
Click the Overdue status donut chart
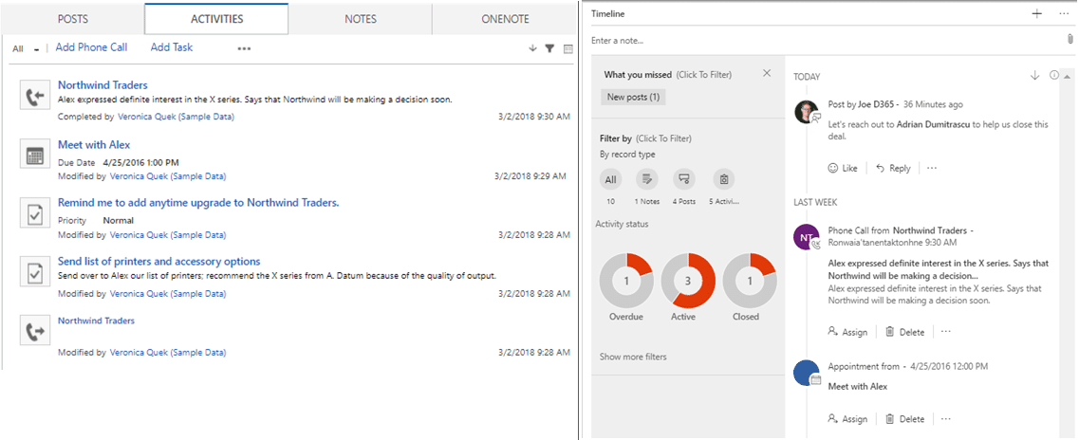626,281
